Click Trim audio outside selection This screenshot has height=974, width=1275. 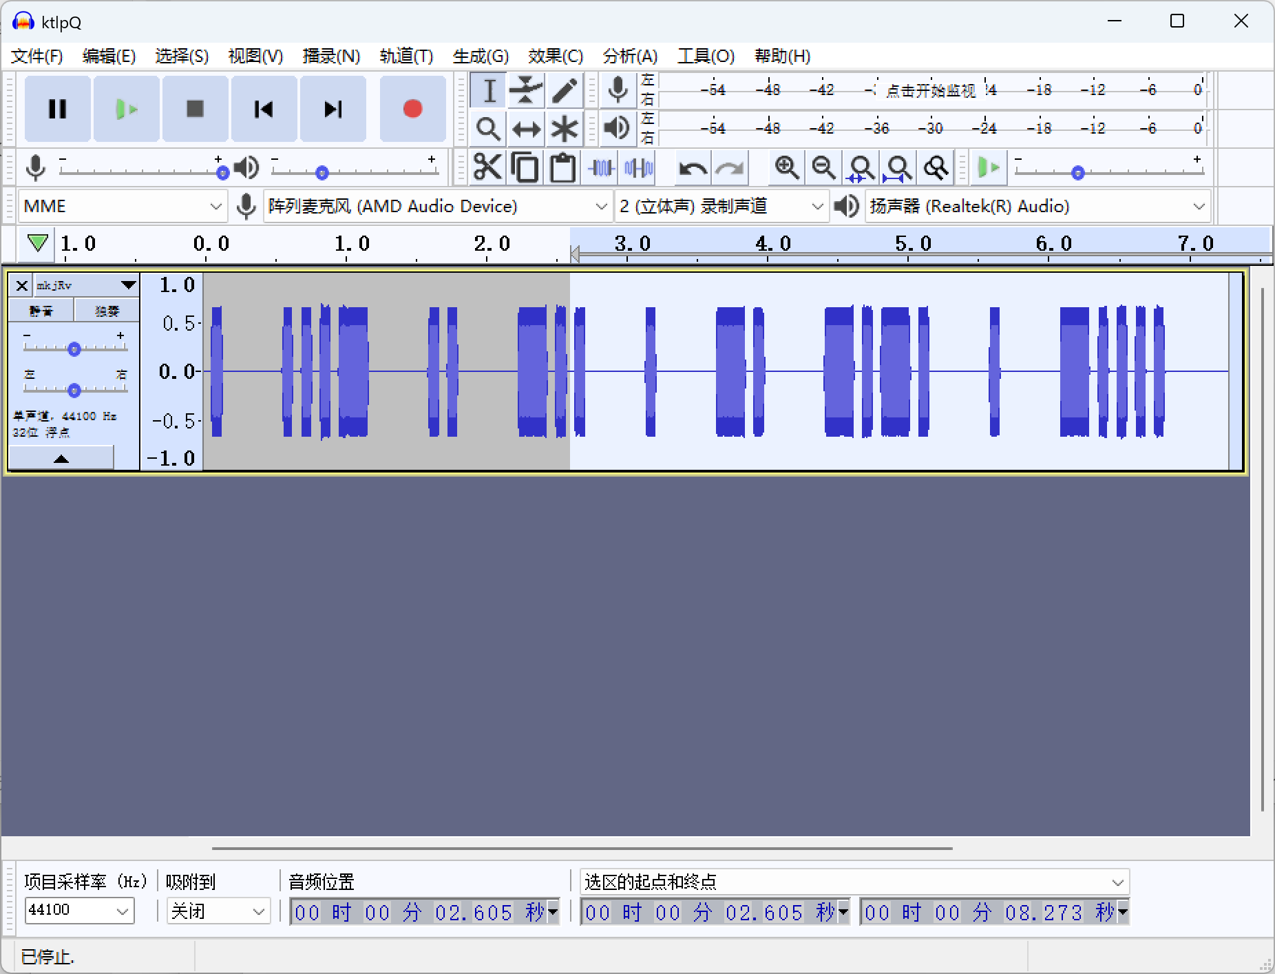601,167
